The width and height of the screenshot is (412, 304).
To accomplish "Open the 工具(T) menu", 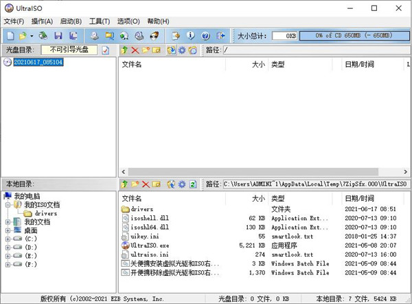I will pos(99,21).
